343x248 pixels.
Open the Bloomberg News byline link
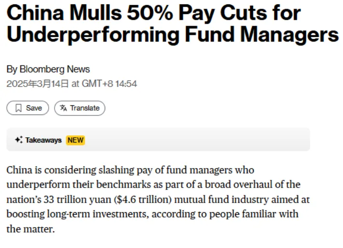coord(55,69)
